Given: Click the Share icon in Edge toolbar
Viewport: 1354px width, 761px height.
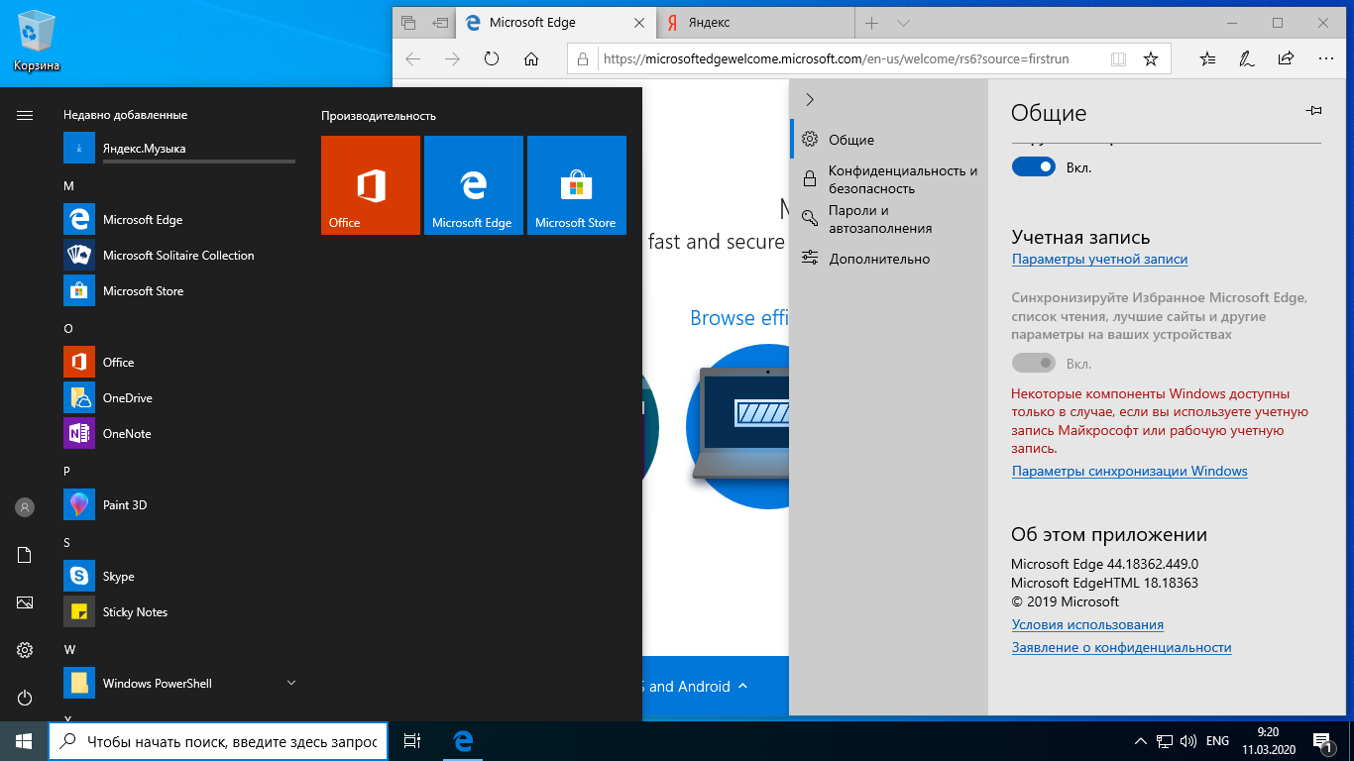Looking at the screenshot, I should [x=1287, y=59].
